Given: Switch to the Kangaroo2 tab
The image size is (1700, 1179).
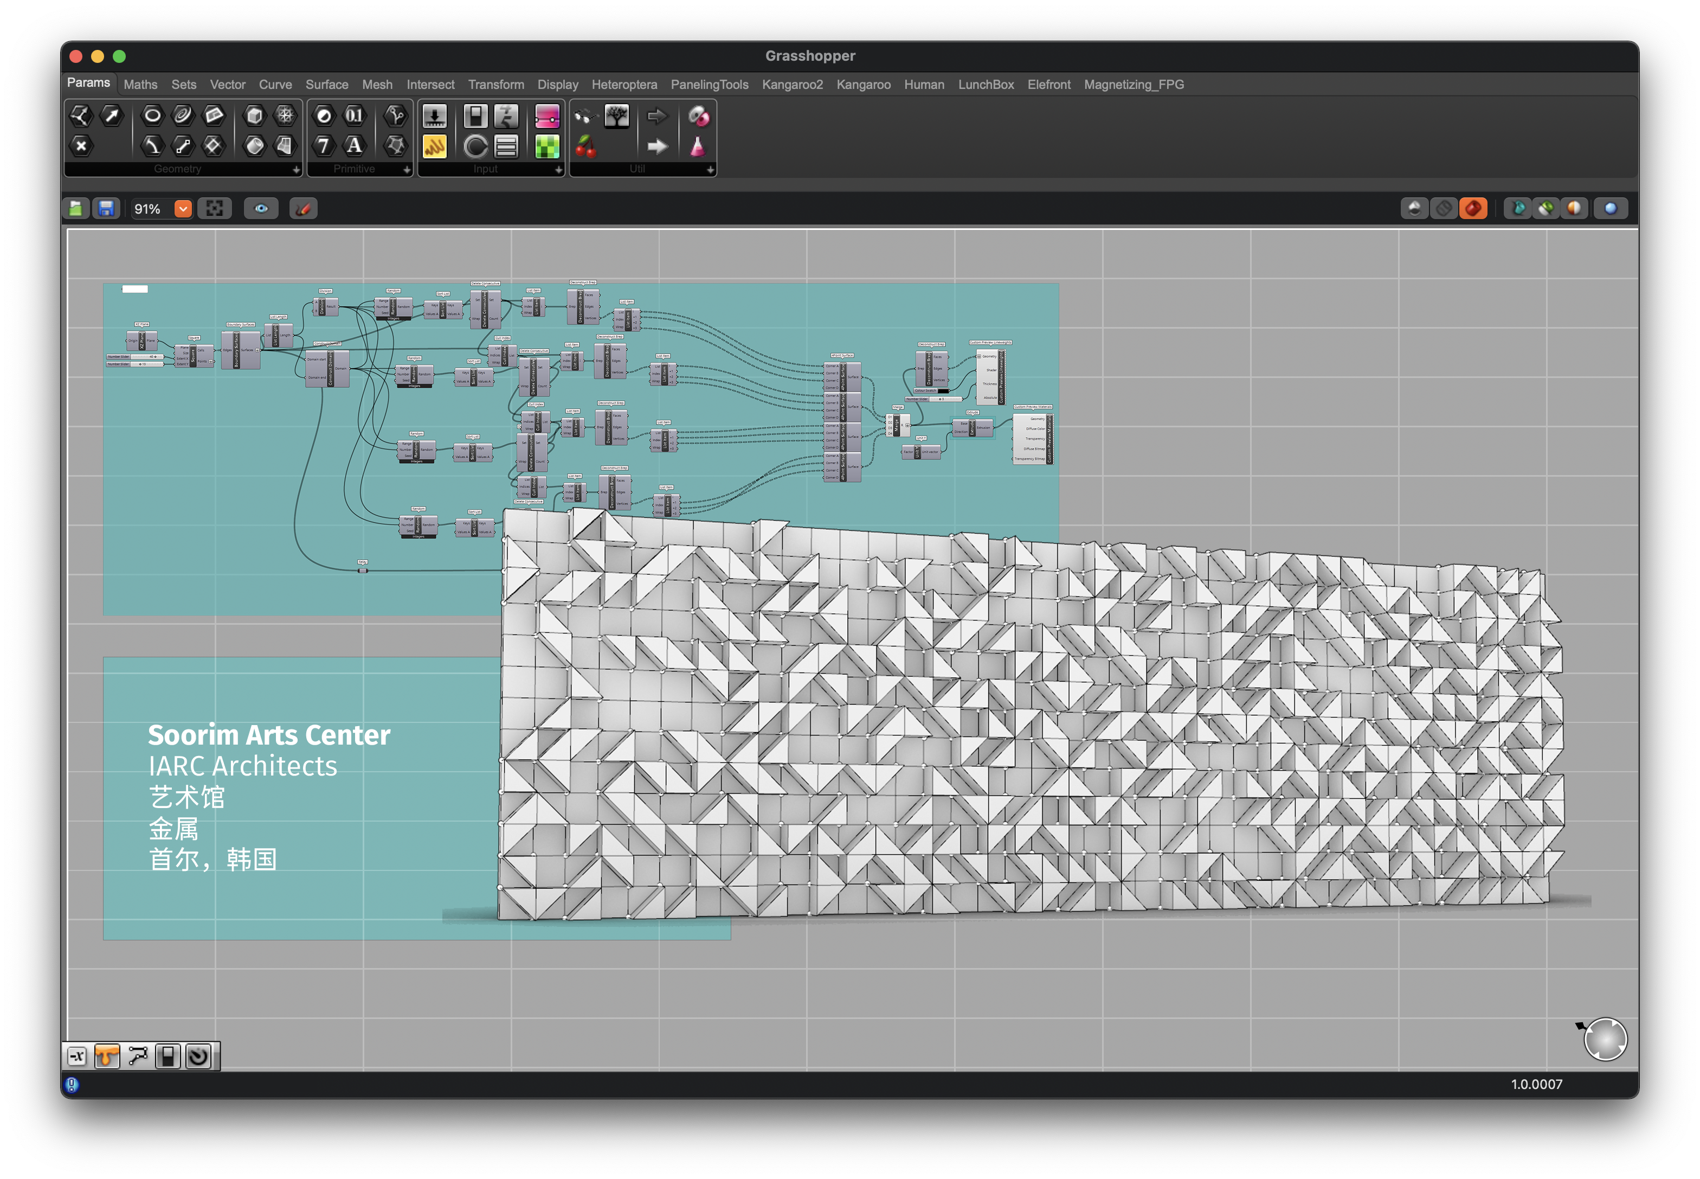Looking at the screenshot, I should point(791,85).
